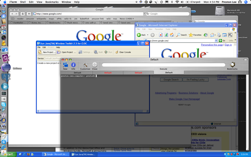Click the add bookmark plus button in Safari
This screenshot has height=157, width=251.
(x=29, y=14)
